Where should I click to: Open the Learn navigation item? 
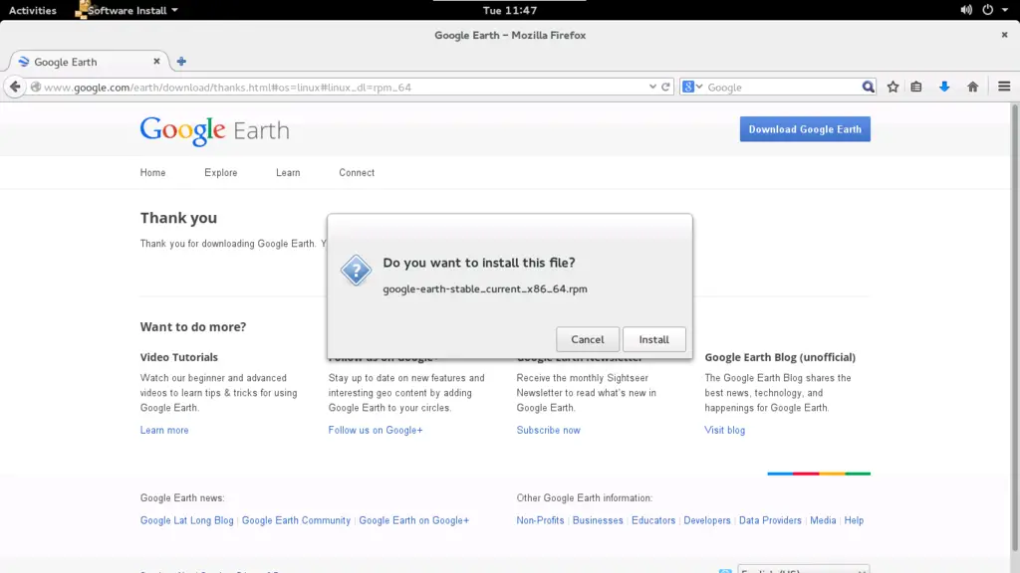tap(288, 173)
